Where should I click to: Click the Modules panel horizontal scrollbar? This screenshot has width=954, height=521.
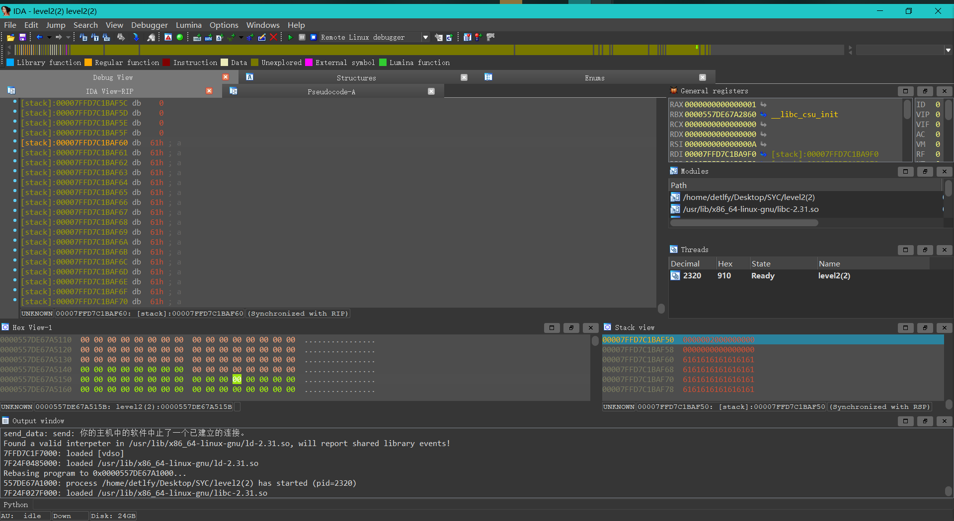(744, 223)
